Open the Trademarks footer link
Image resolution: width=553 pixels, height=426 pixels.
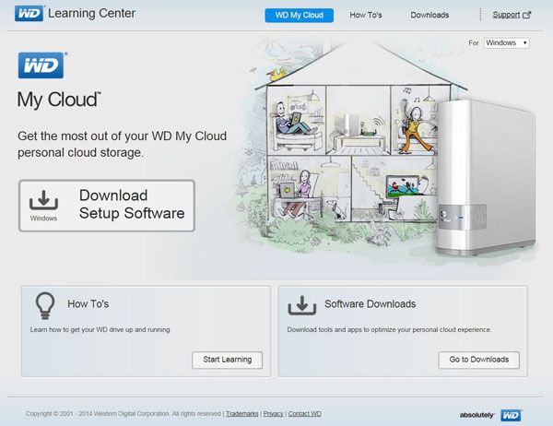pyautogui.click(x=241, y=414)
